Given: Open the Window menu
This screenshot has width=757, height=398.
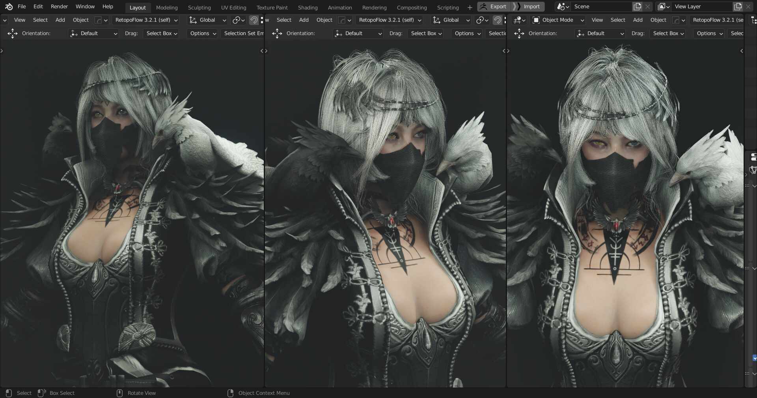Looking at the screenshot, I should pos(85,7).
